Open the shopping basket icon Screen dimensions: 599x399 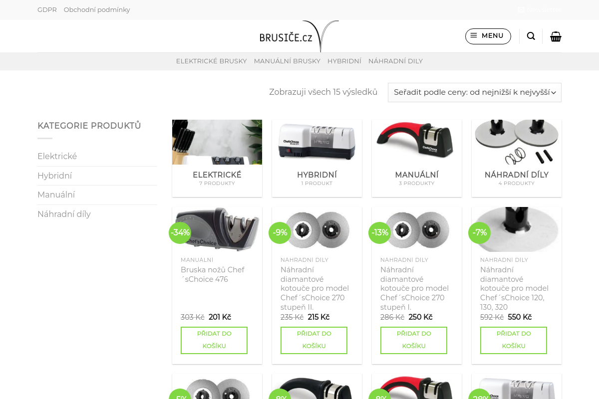tap(556, 36)
